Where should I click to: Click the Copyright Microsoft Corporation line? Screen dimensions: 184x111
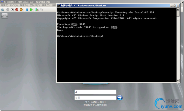107,18
